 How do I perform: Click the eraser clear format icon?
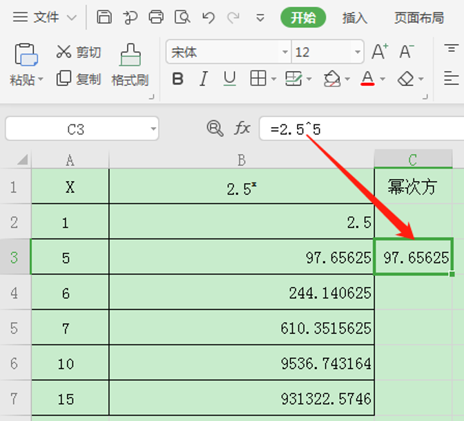(x=405, y=79)
